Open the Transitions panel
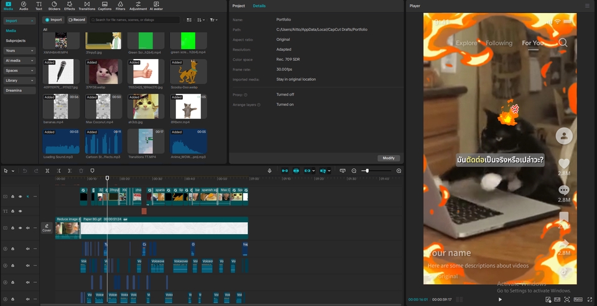The width and height of the screenshot is (597, 306). pyautogui.click(x=87, y=6)
